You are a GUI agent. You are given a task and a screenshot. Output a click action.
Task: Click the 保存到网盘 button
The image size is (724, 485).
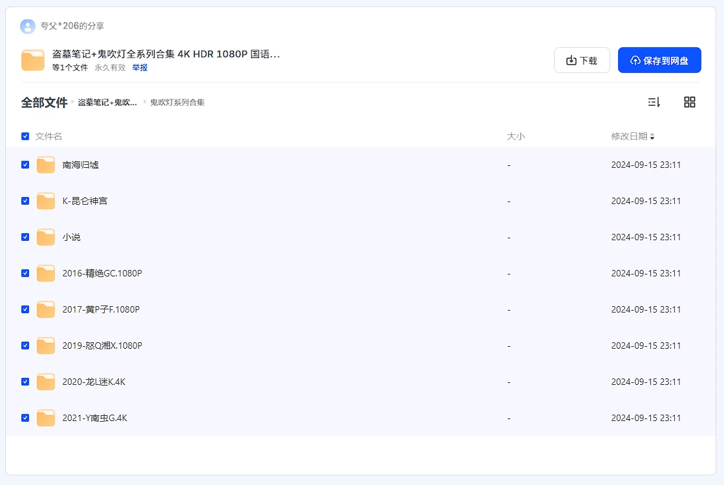[659, 60]
